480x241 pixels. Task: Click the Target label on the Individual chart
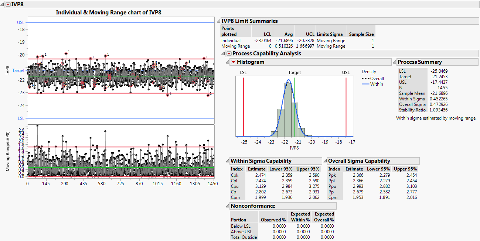point(18,70)
